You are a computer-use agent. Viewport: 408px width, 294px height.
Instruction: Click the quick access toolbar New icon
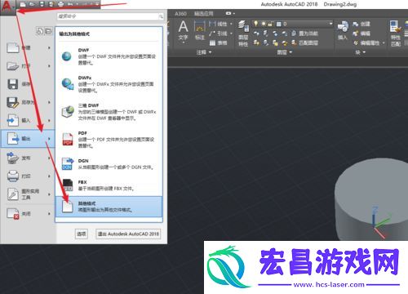pyautogui.click(x=23, y=4)
